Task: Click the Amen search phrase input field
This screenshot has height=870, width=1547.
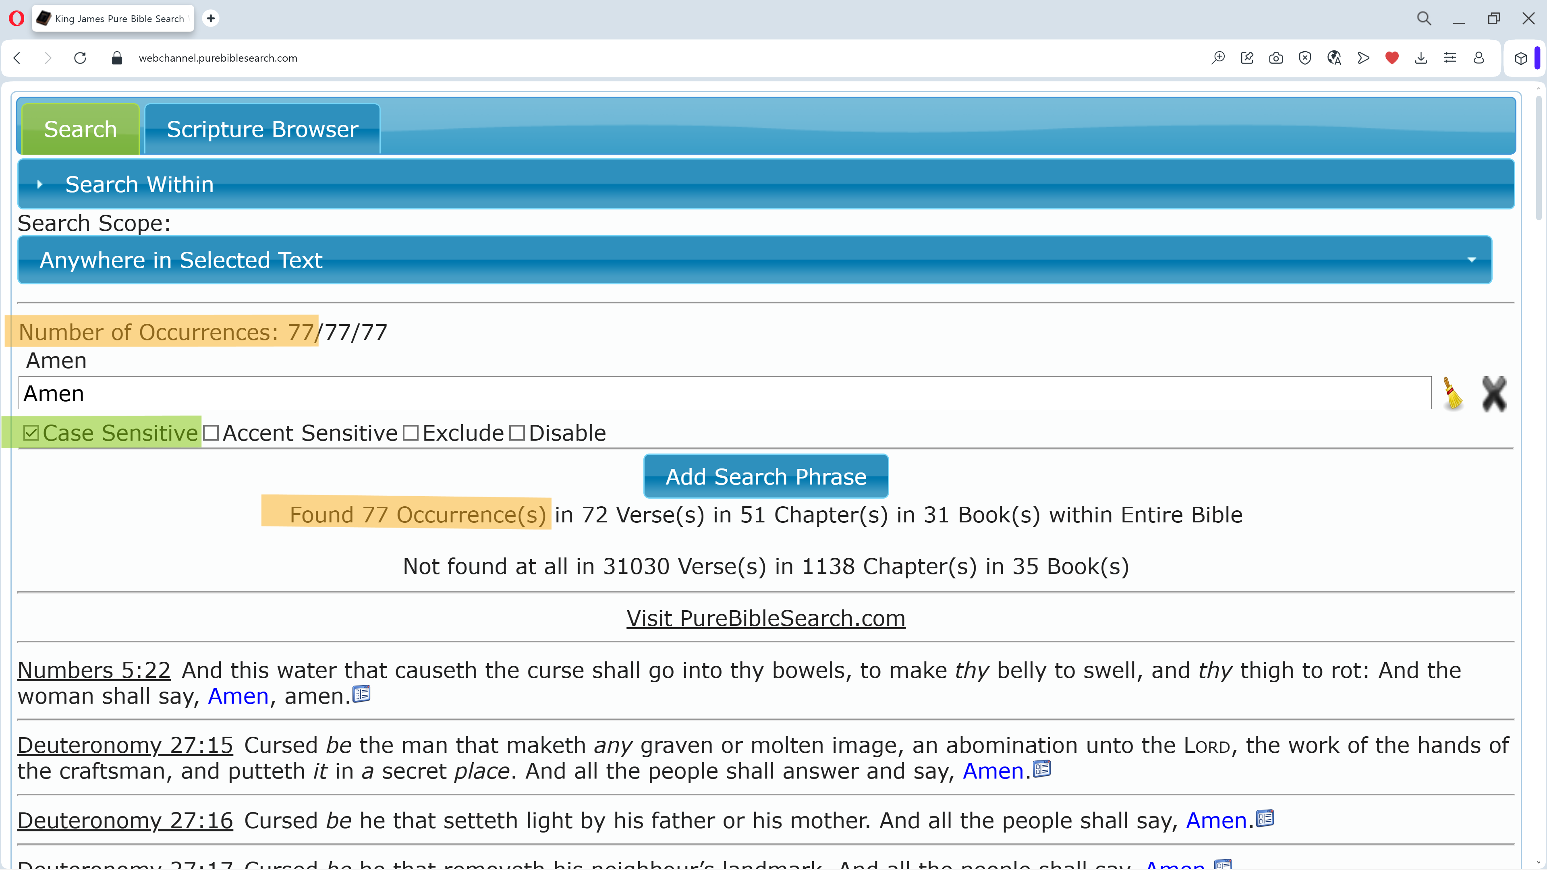Action: coord(724,393)
